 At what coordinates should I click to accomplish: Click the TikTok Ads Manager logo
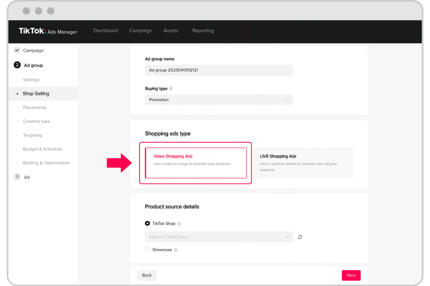pyautogui.click(x=48, y=31)
